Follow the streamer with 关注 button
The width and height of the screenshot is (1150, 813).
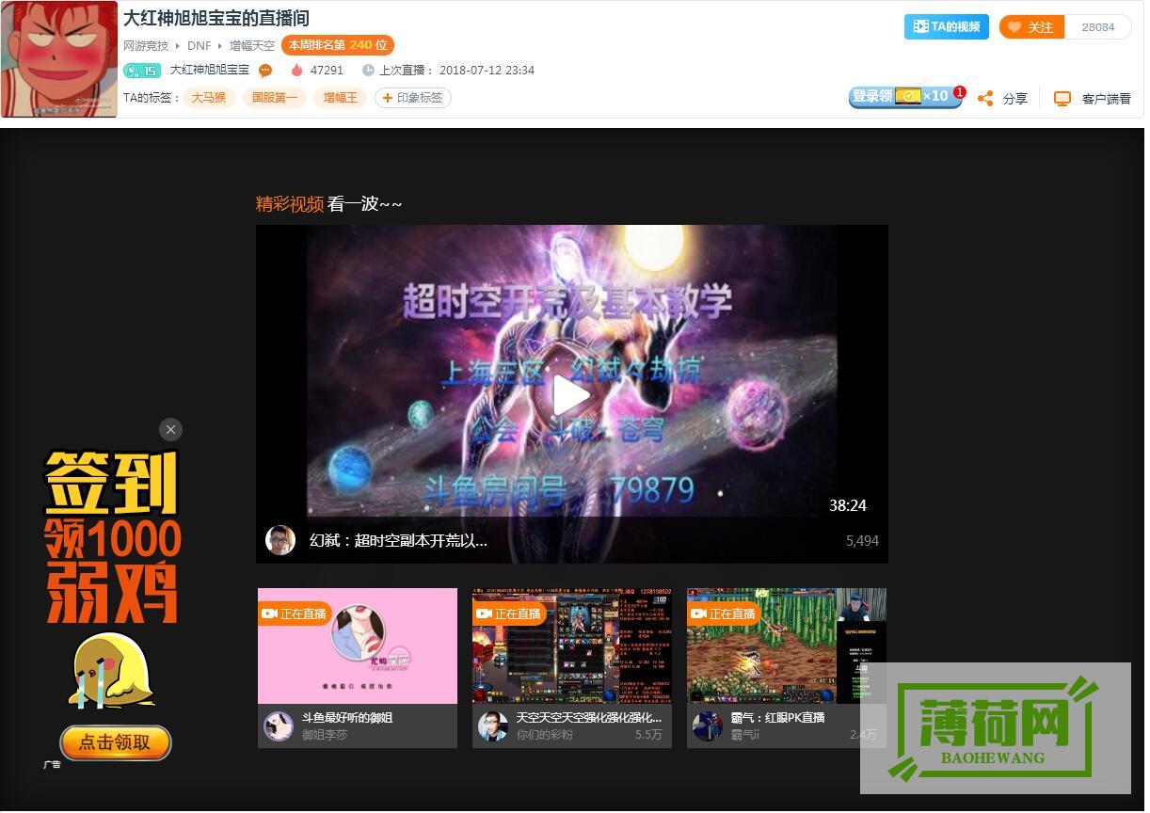tap(1031, 27)
